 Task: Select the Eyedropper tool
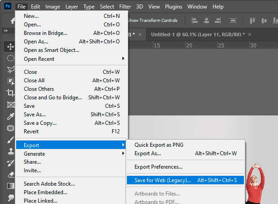pyautogui.click(x=10, y=116)
